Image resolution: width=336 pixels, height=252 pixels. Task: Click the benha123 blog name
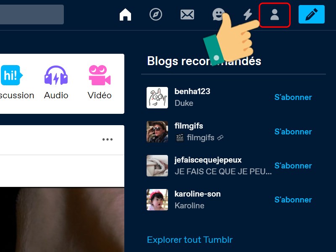192,92
